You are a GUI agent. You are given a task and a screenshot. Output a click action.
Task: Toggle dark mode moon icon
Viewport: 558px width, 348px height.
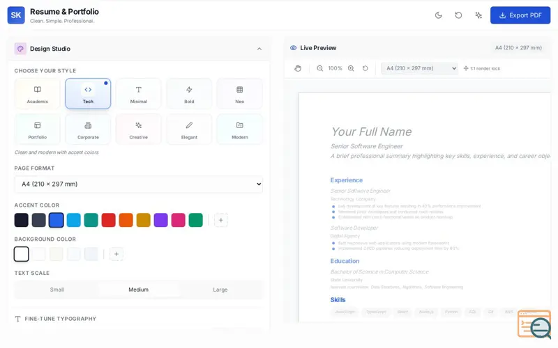coord(439,15)
